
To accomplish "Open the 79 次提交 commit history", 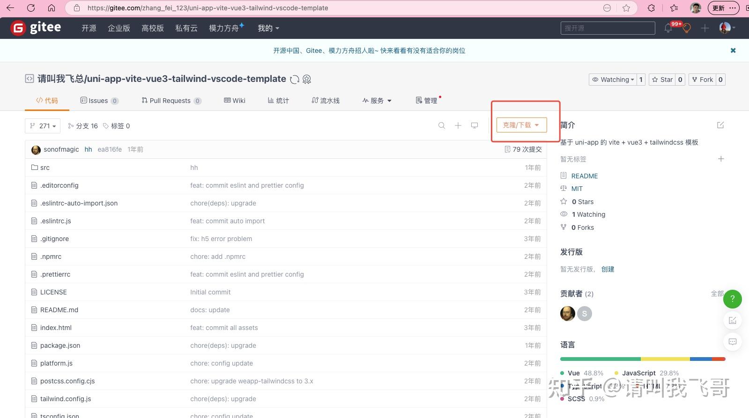I will click(523, 149).
